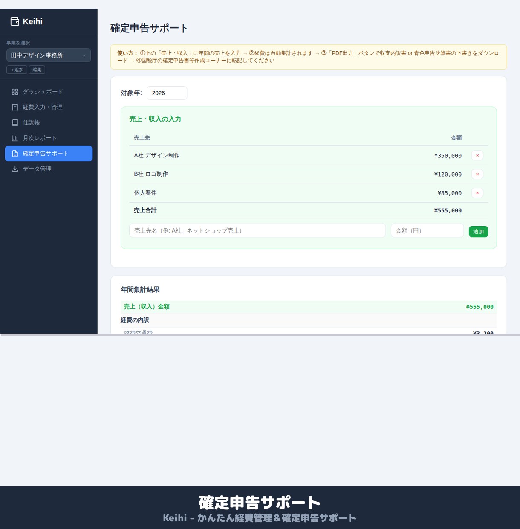Open the 田中デザイン事務所 business dropdown
The height and width of the screenshot is (529, 520).
point(49,55)
